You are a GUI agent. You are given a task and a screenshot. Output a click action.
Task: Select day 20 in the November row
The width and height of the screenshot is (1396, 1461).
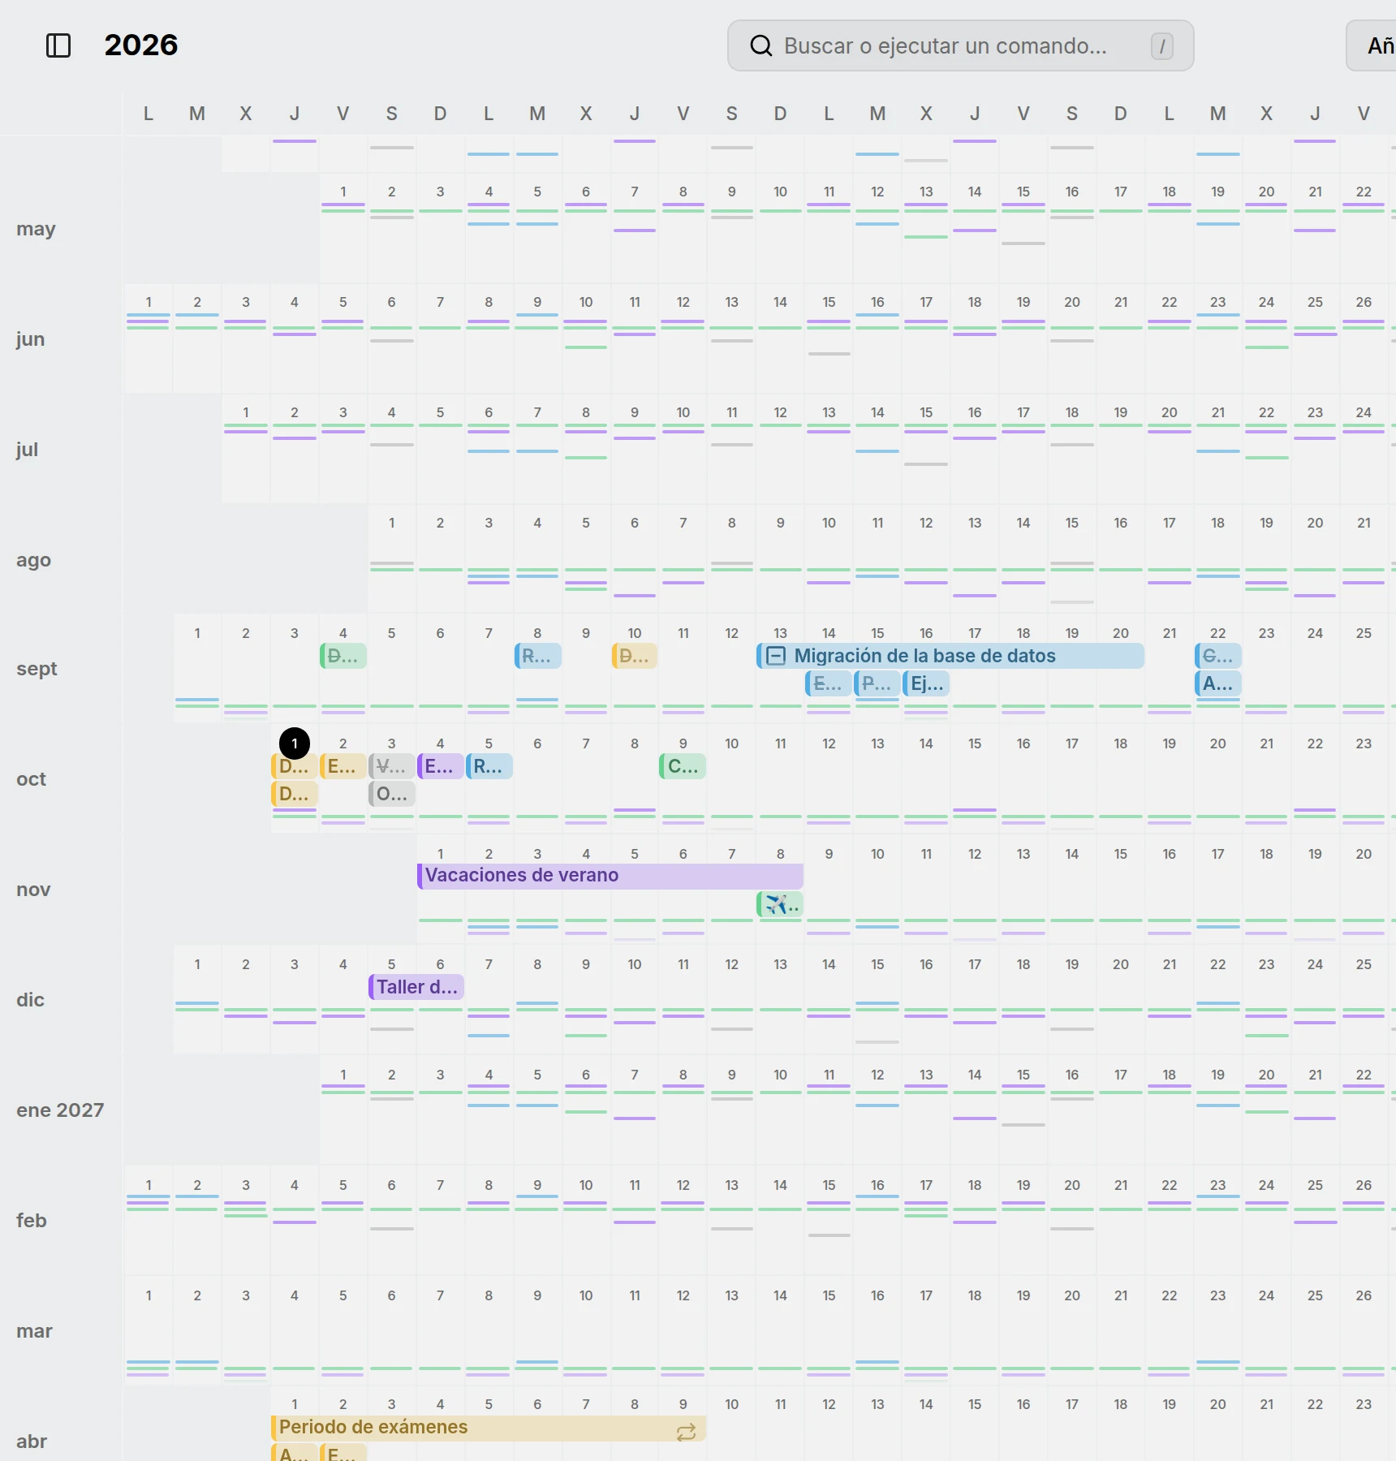1364,854
